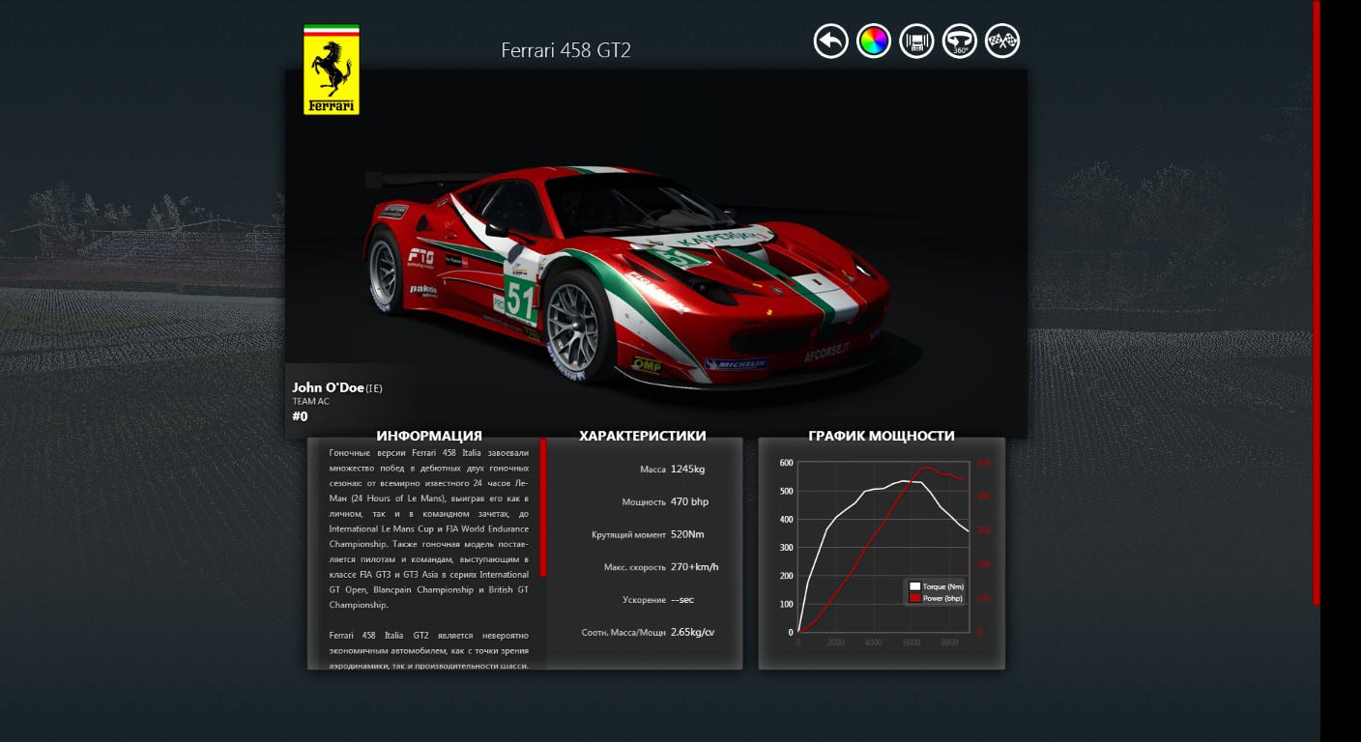Click the 360° rotate view icon
The width and height of the screenshot is (1361, 742).
point(960,42)
